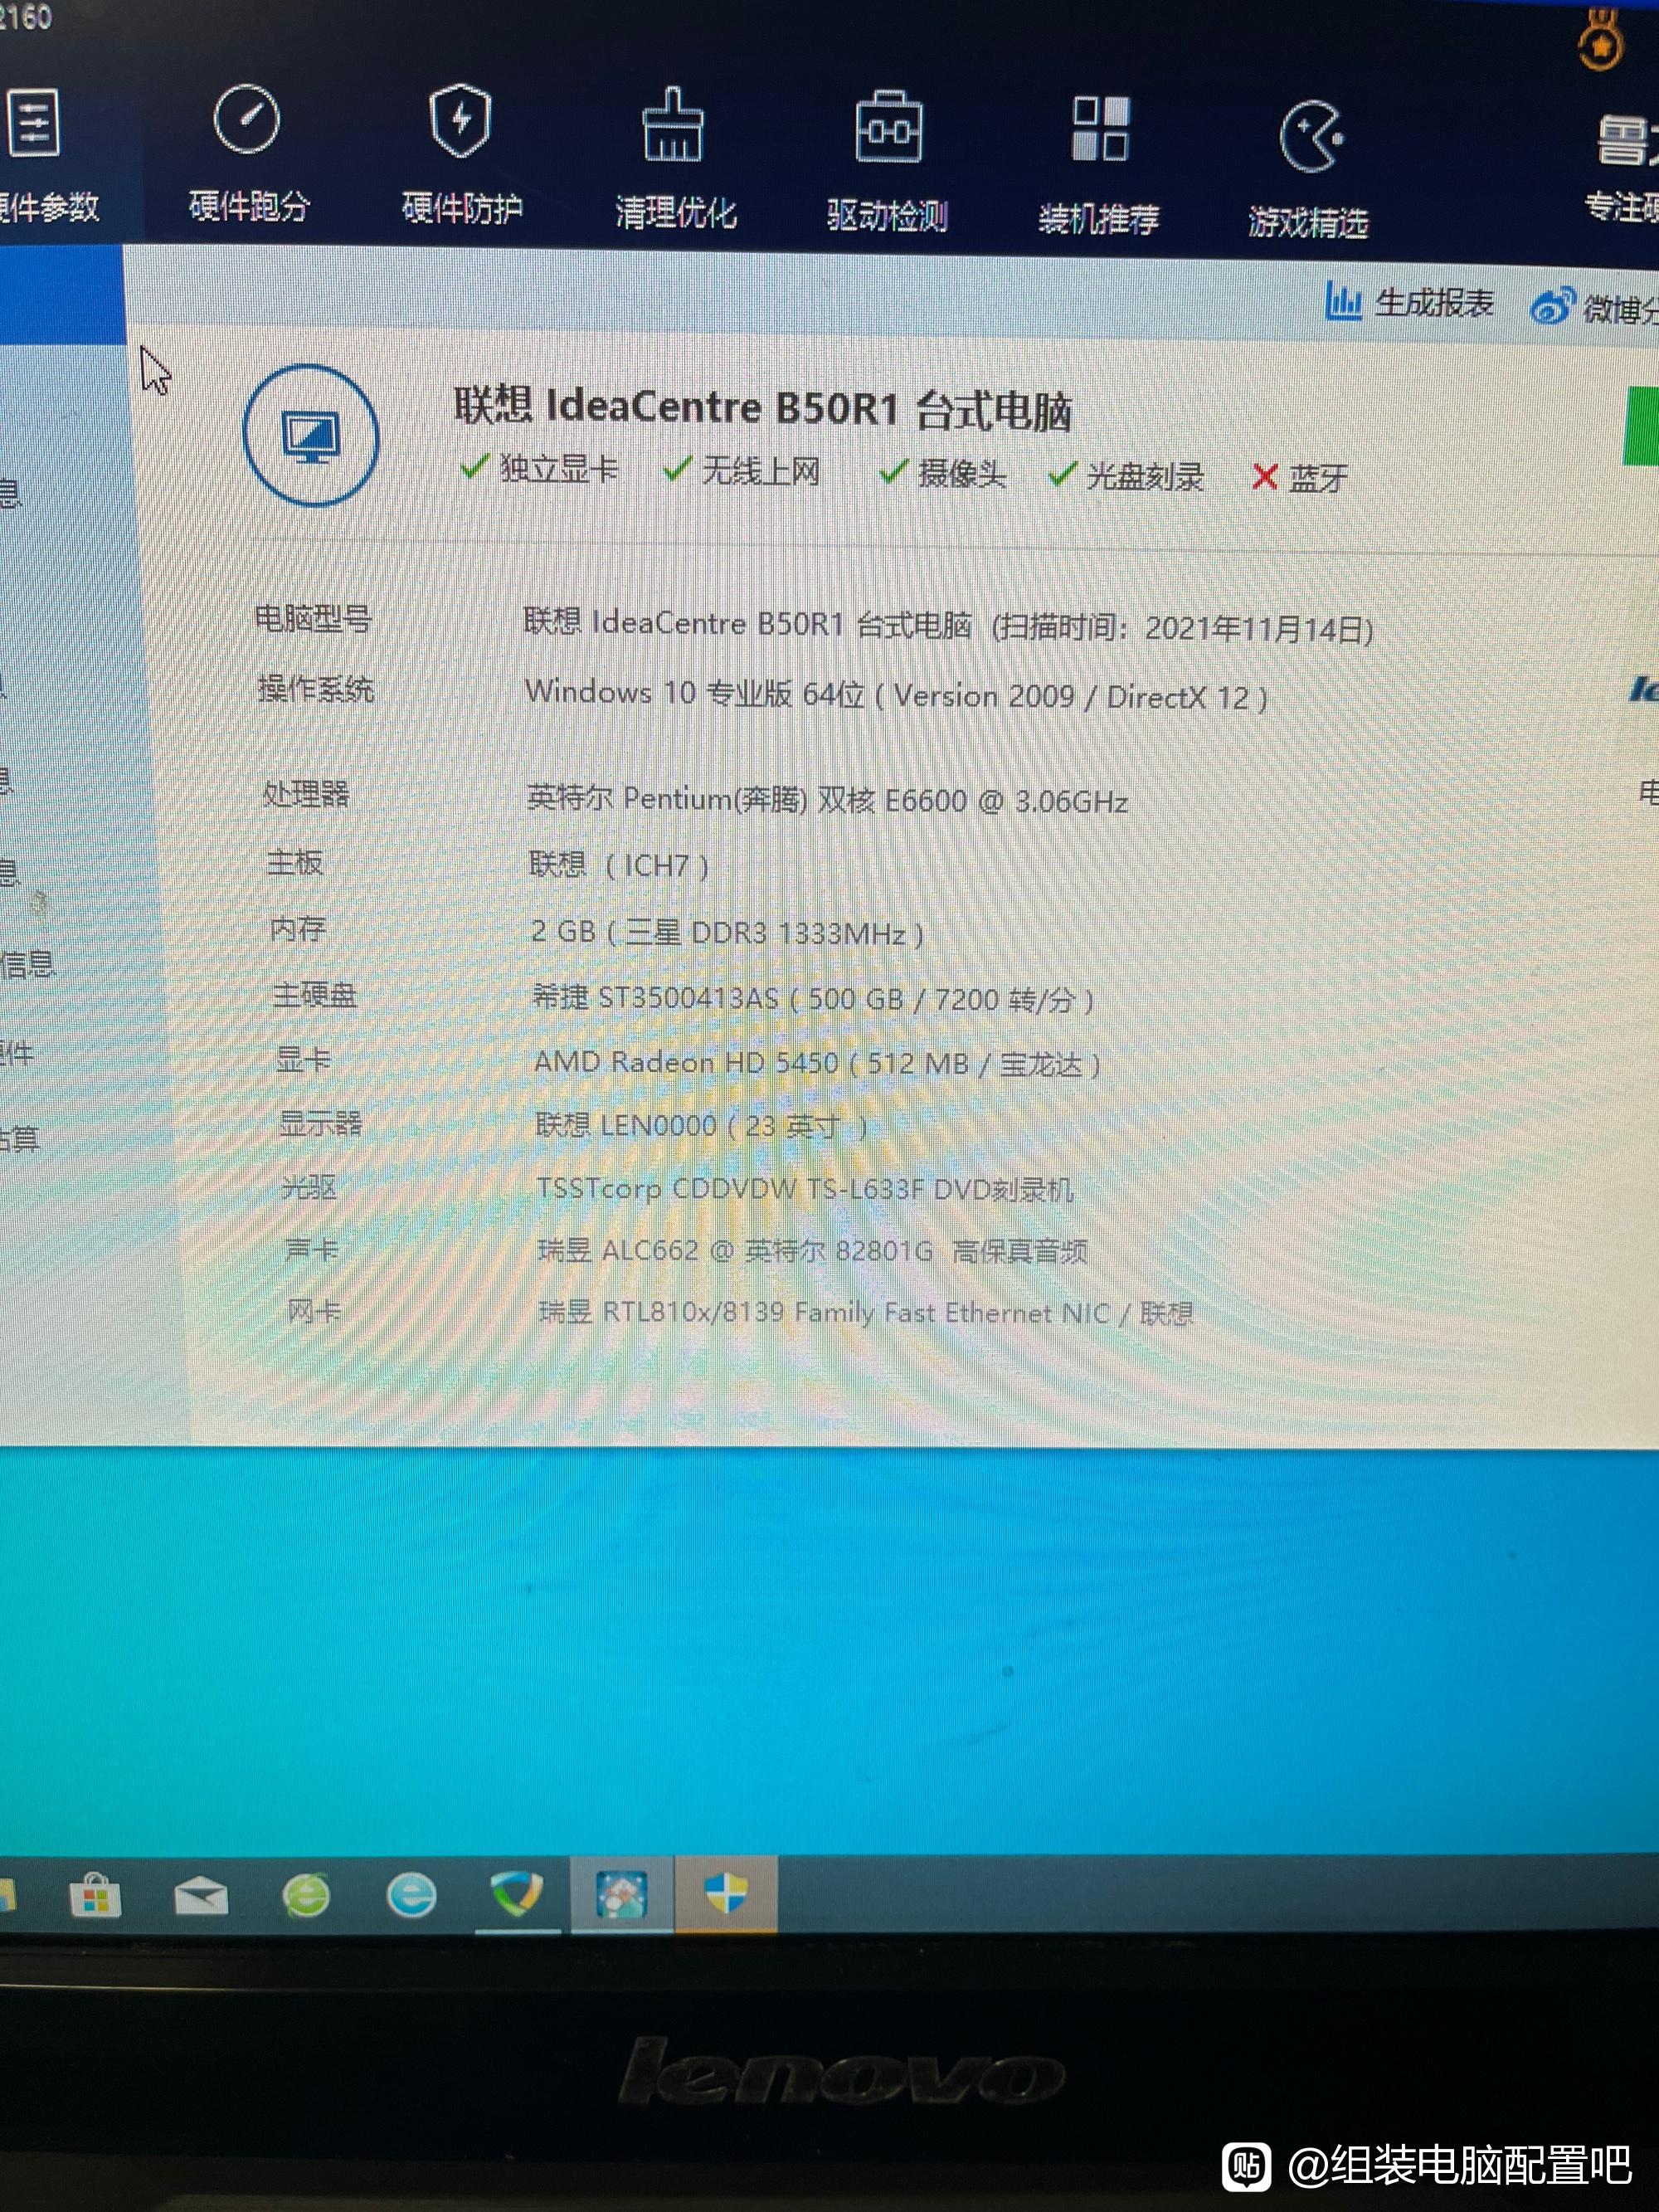Screen dimensions: 1659x2212
Task: Switch to the 鲁大师 taskbar icon
Action: coord(622,1893)
